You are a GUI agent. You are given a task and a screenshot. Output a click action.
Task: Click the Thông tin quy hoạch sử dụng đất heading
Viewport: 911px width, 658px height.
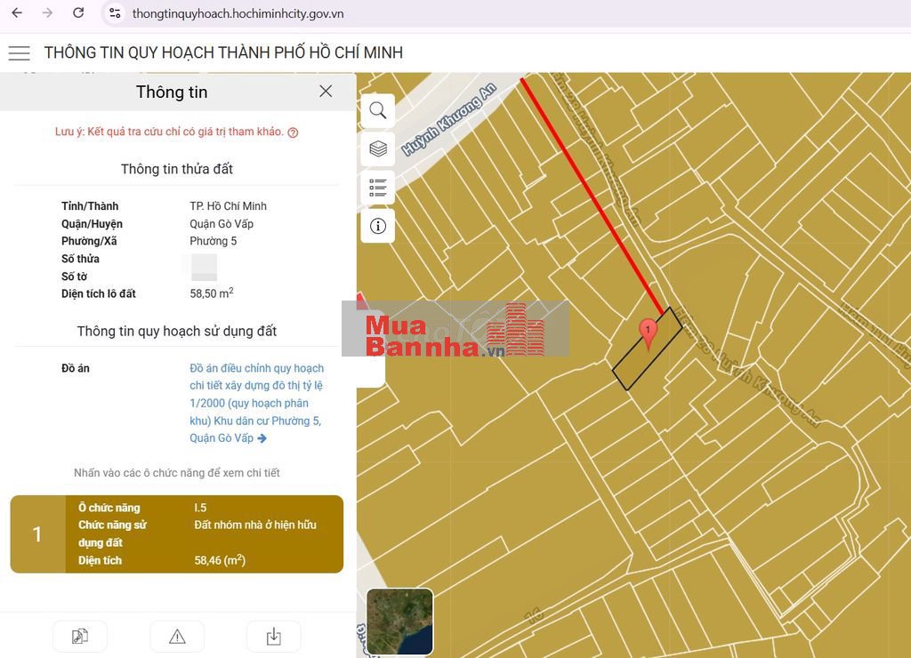177,331
